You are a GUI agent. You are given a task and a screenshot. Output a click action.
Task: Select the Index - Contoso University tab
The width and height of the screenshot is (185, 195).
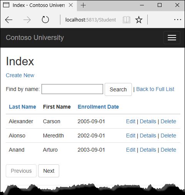[x=38, y=5]
